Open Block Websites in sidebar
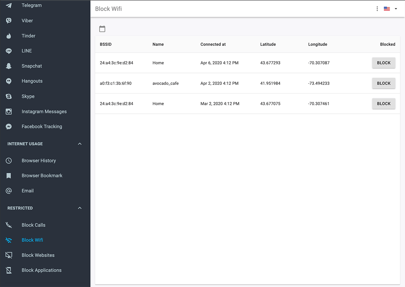 pyautogui.click(x=38, y=255)
